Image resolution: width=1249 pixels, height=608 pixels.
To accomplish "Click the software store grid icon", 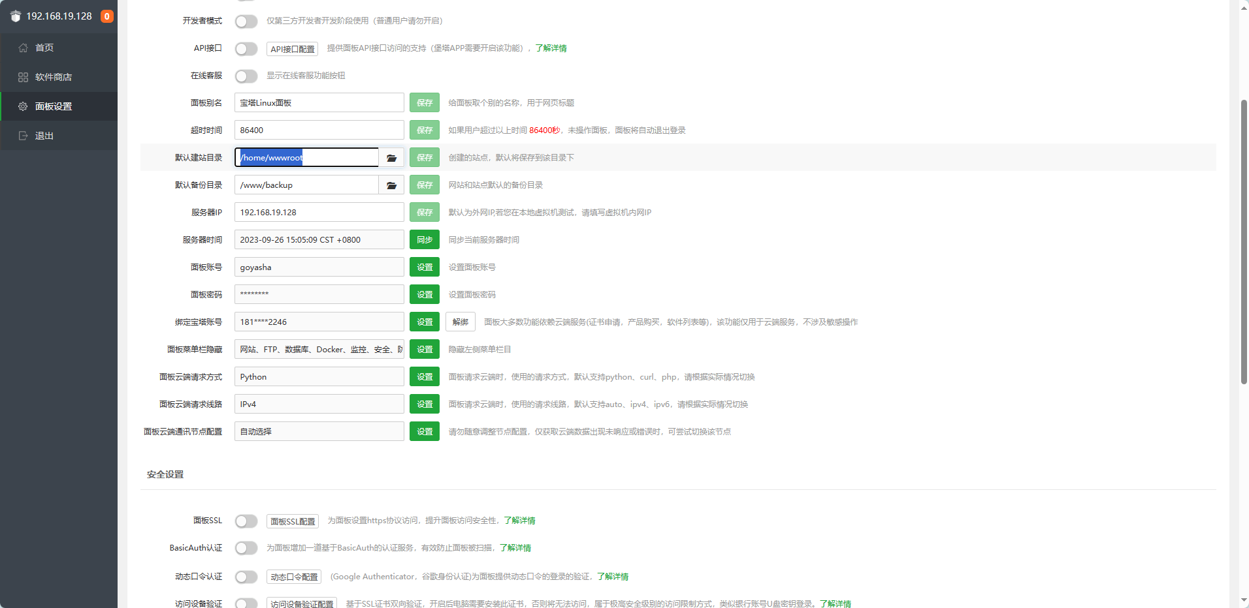I will (24, 77).
